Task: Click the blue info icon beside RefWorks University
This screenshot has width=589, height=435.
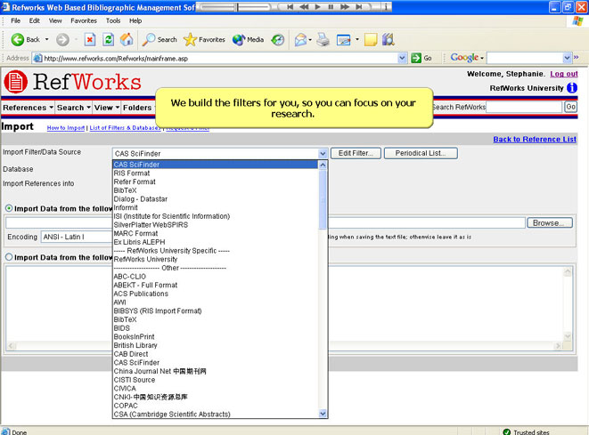Action: (571, 88)
